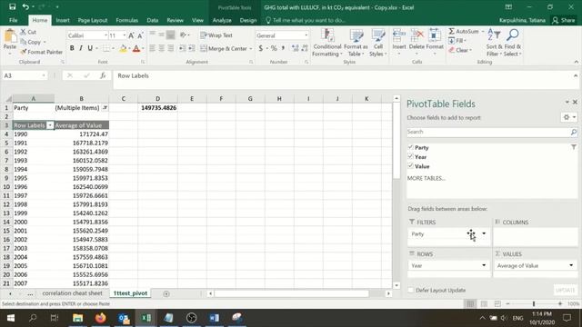Open the font size dropdown
The height and width of the screenshot is (327, 582).
[125, 35]
